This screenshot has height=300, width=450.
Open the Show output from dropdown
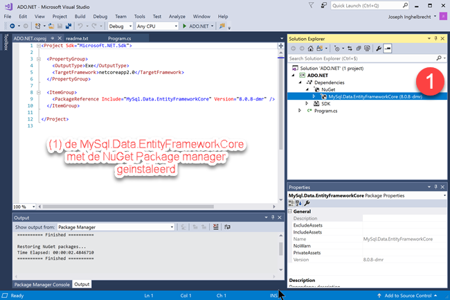(116, 227)
